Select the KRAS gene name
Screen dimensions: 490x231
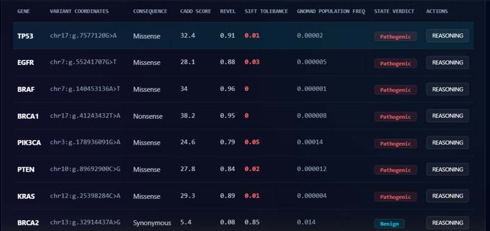click(26, 196)
